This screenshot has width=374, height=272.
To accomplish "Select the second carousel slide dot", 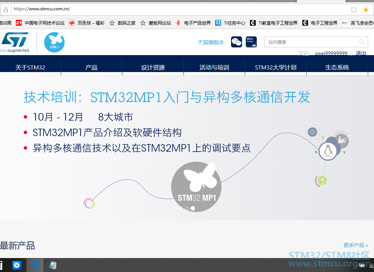I will pos(181,208).
